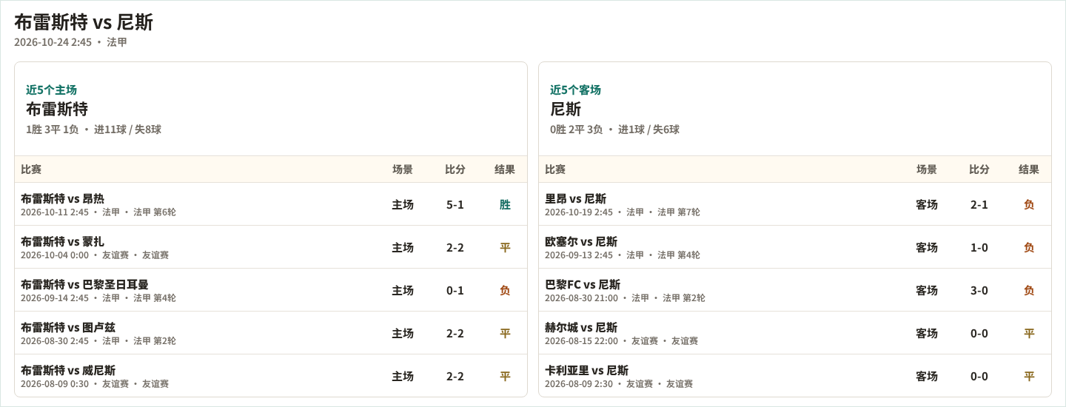Click "主场" in the 威尼斯 row
1066x407 pixels.
(x=403, y=376)
